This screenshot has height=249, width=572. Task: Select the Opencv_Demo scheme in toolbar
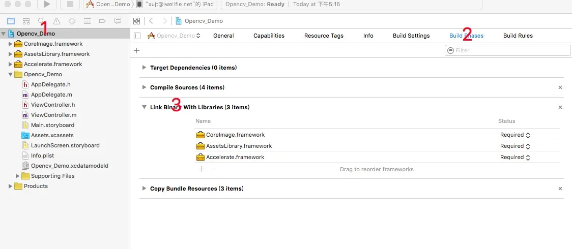108,5
